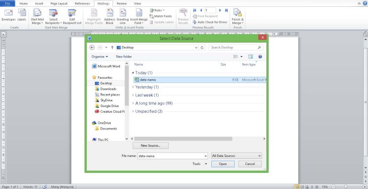Select Microsoft Word in navigation pane

[106, 66]
